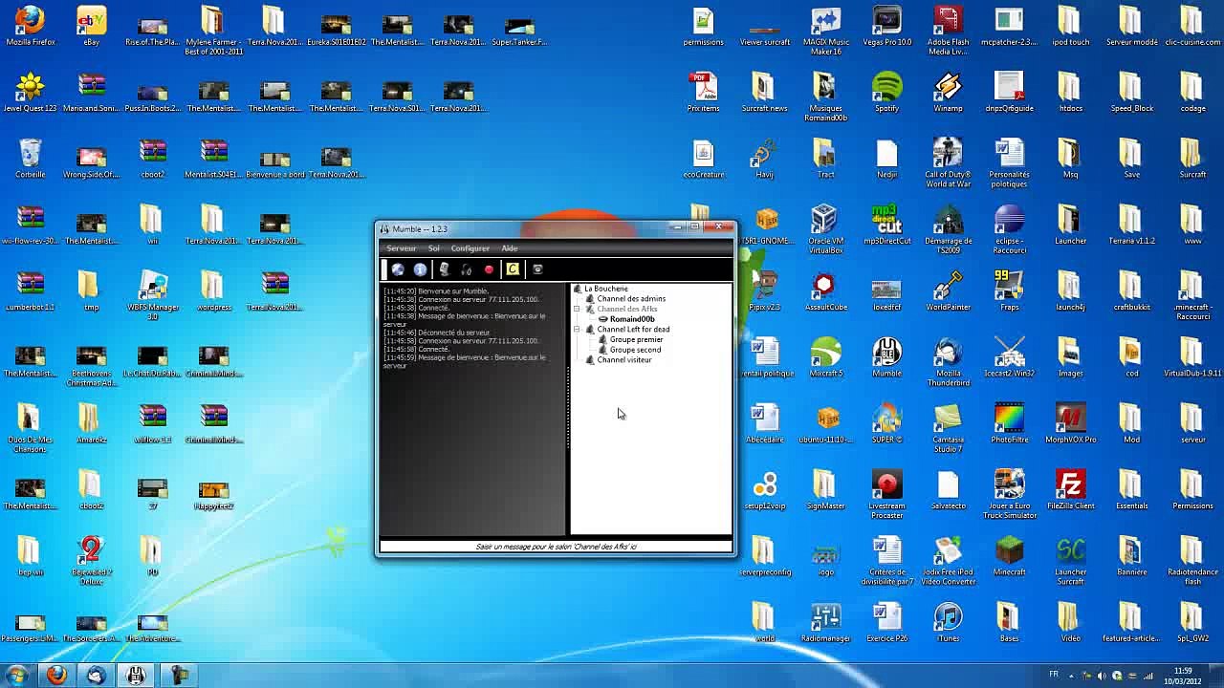Open the Configurer menu in Mumble
1224x688 pixels.
click(x=470, y=248)
